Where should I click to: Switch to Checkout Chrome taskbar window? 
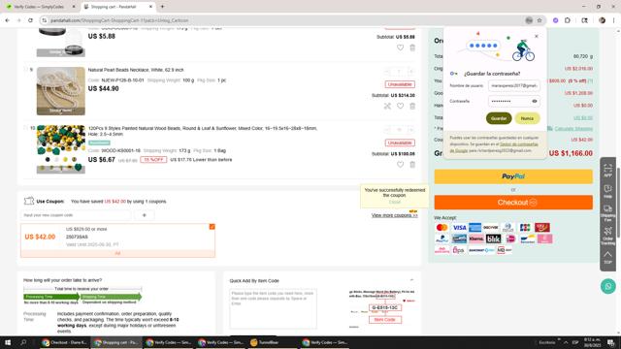click(x=65, y=342)
